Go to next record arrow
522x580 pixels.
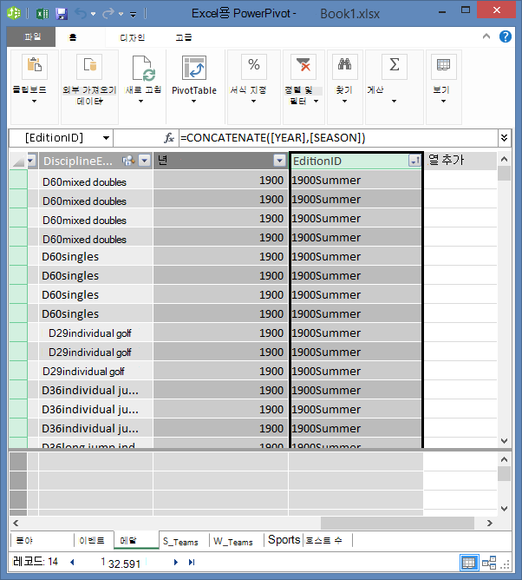pyautogui.click(x=176, y=563)
